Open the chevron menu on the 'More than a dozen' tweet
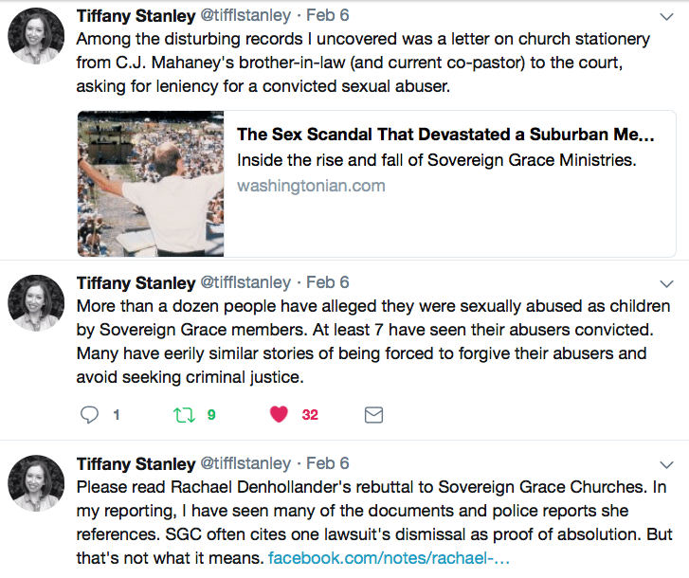The image size is (689, 578). [665, 282]
